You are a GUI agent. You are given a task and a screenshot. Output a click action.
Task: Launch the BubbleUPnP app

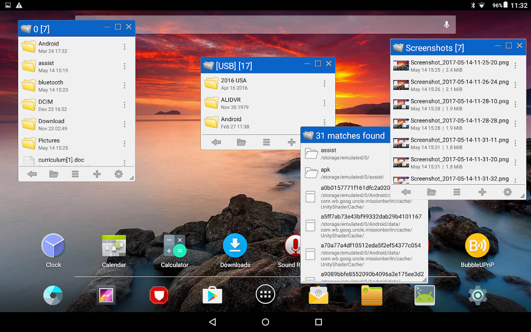[x=477, y=251]
